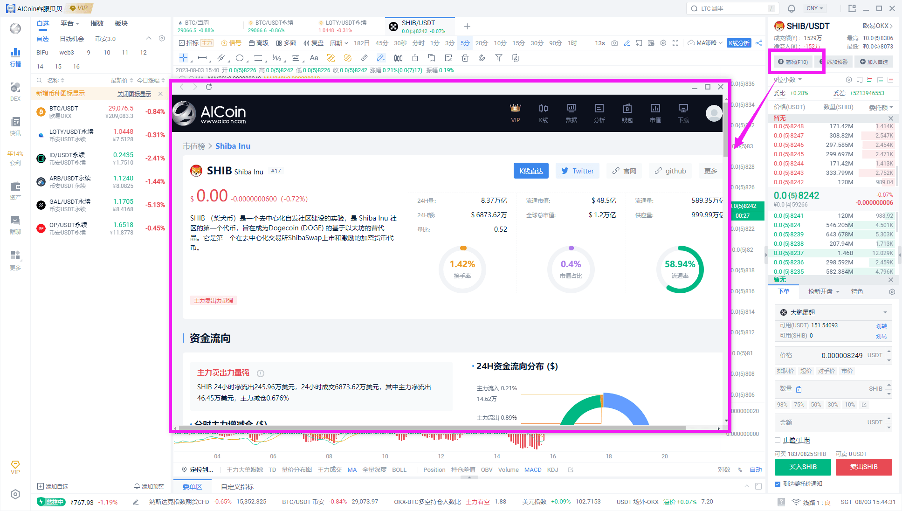Open the 9位小数 decimal precision dropdown
902x511 pixels.
pyautogui.click(x=788, y=80)
